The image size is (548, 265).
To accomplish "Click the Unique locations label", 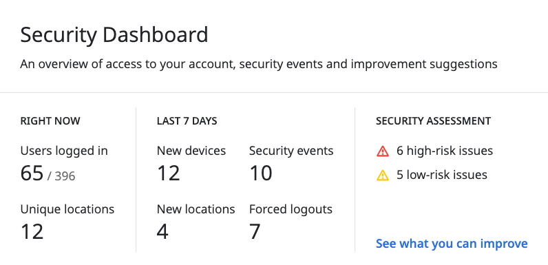I will click(67, 209).
